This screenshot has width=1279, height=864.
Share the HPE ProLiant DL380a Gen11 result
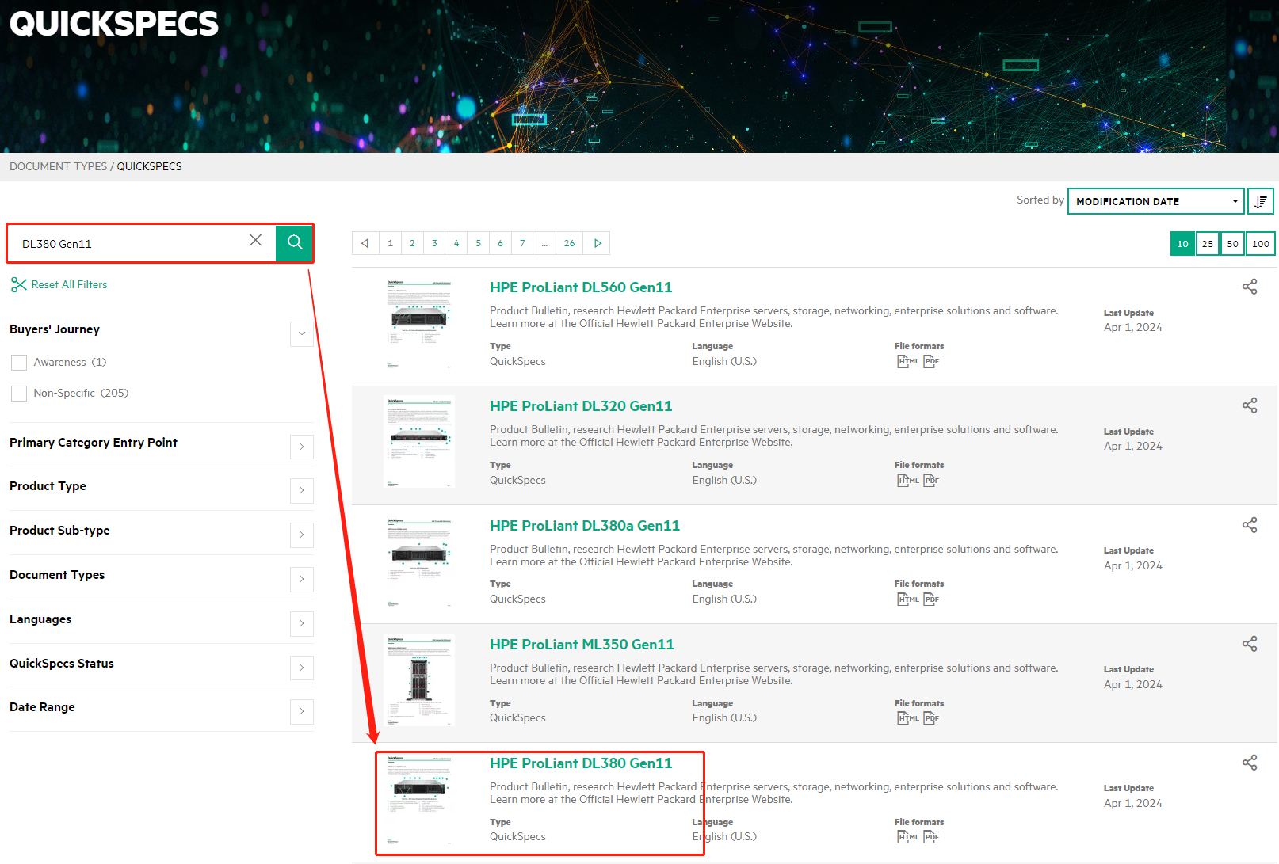[1250, 525]
